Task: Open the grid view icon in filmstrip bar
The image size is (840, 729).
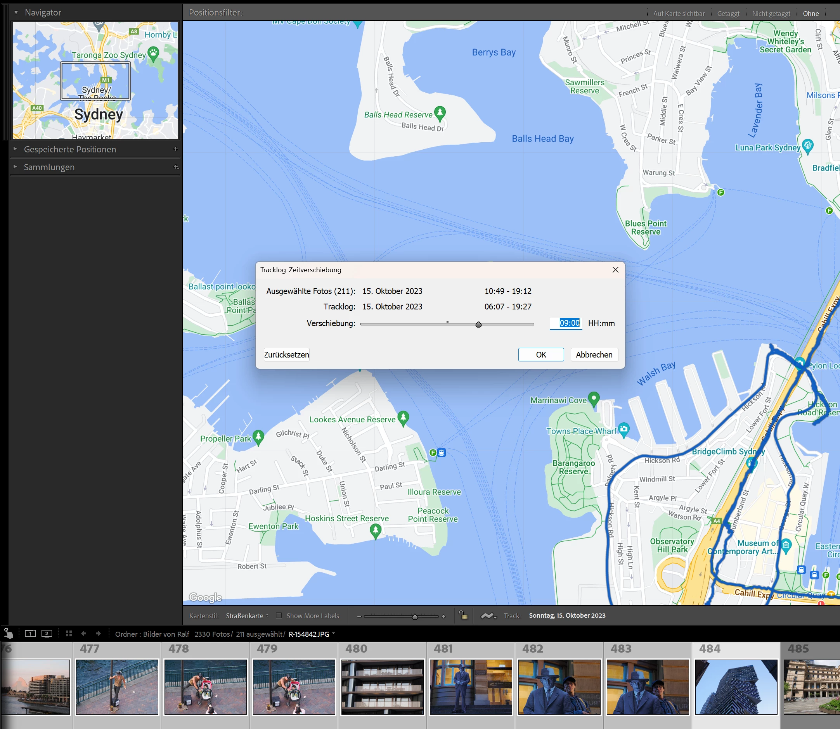Action: [x=69, y=633]
